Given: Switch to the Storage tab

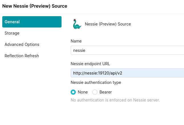Looking at the screenshot, I should 12,33.
